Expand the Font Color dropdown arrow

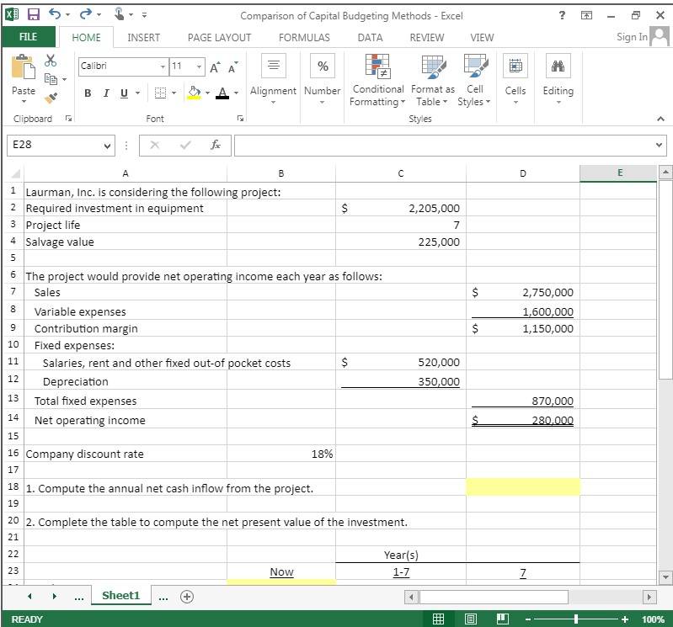(236, 93)
